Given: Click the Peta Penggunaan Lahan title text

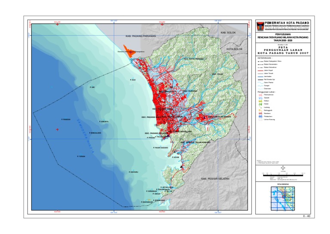Looking at the screenshot, I should 283,50.
